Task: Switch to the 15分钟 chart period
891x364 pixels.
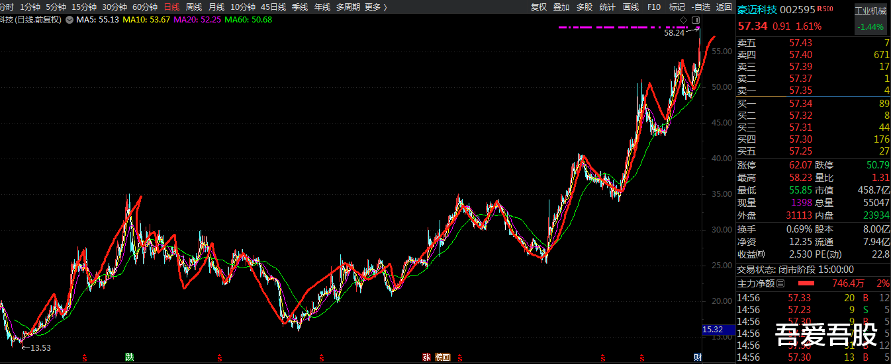Action: [83, 7]
